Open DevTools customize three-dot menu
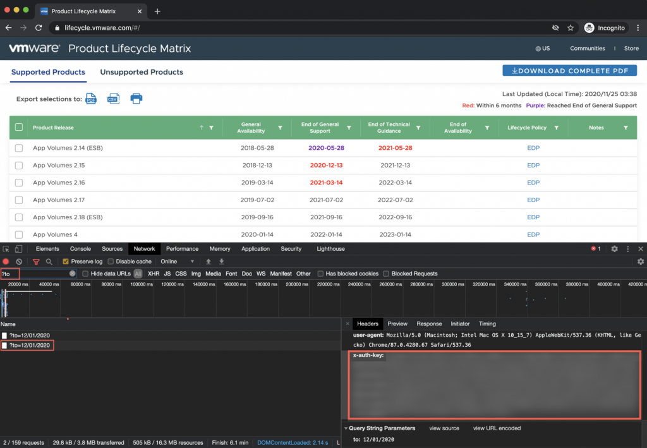The height and width of the screenshot is (448, 647). pyautogui.click(x=628, y=249)
